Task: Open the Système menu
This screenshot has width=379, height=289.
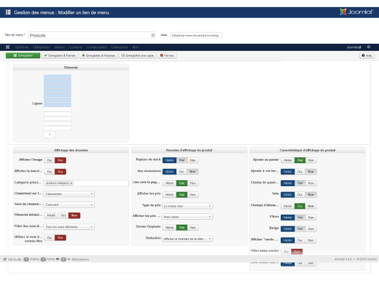Action: (x=22, y=47)
